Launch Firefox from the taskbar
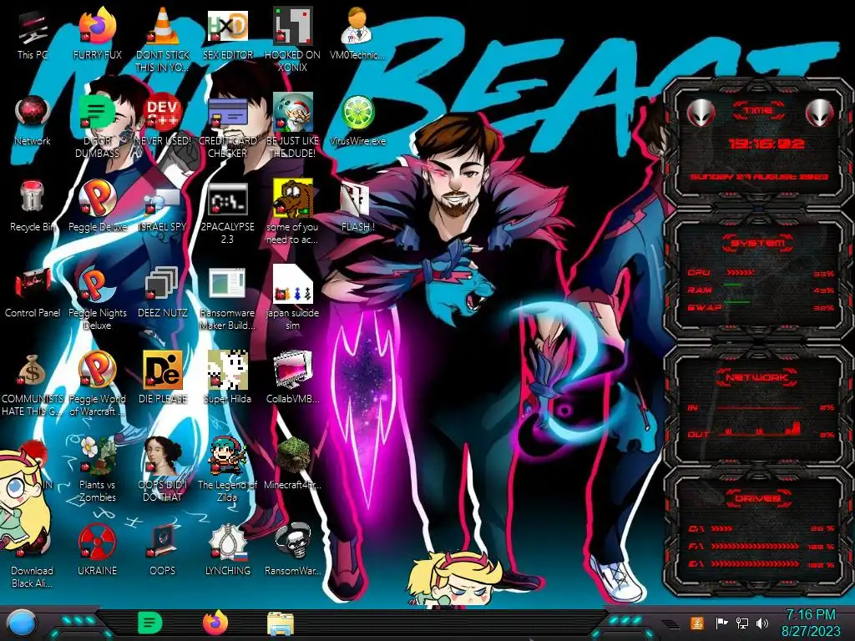 [x=215, y=623]
